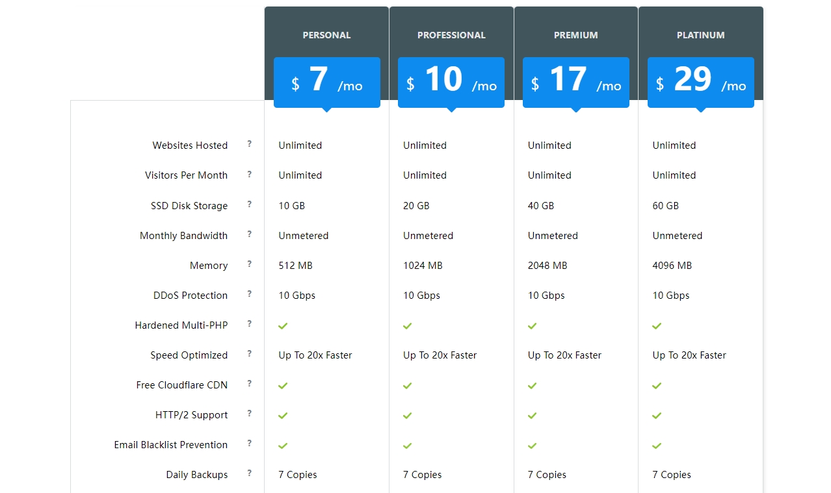Click the Personal Hardened Multi-PHP checkmark

pyautogui.click(x=283, y=325)
